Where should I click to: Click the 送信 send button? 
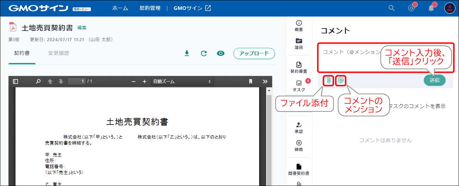point(434,80)
